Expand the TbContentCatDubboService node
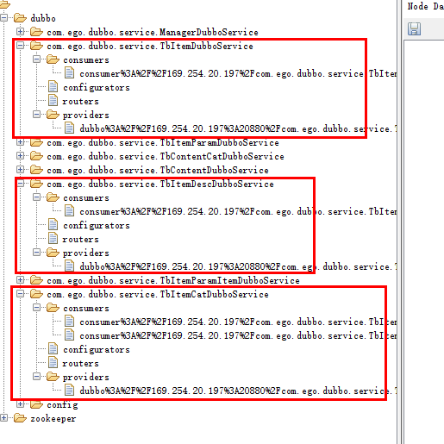Viewport: 444px width, 444px height. pos(20,155)
